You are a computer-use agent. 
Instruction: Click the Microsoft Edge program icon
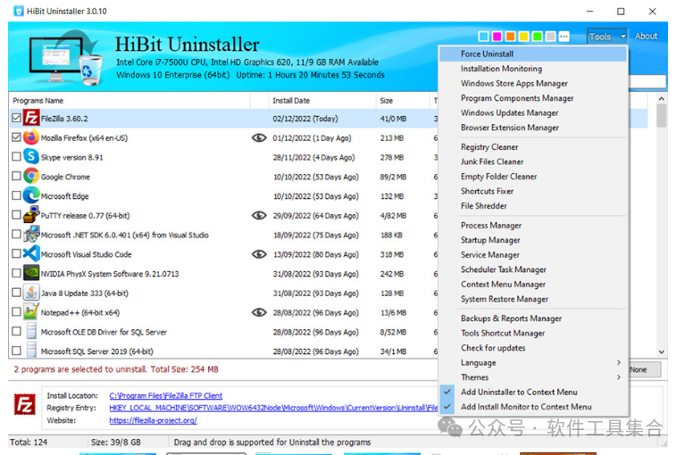31,195
